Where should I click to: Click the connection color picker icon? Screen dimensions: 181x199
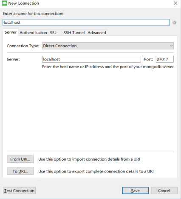174,23
